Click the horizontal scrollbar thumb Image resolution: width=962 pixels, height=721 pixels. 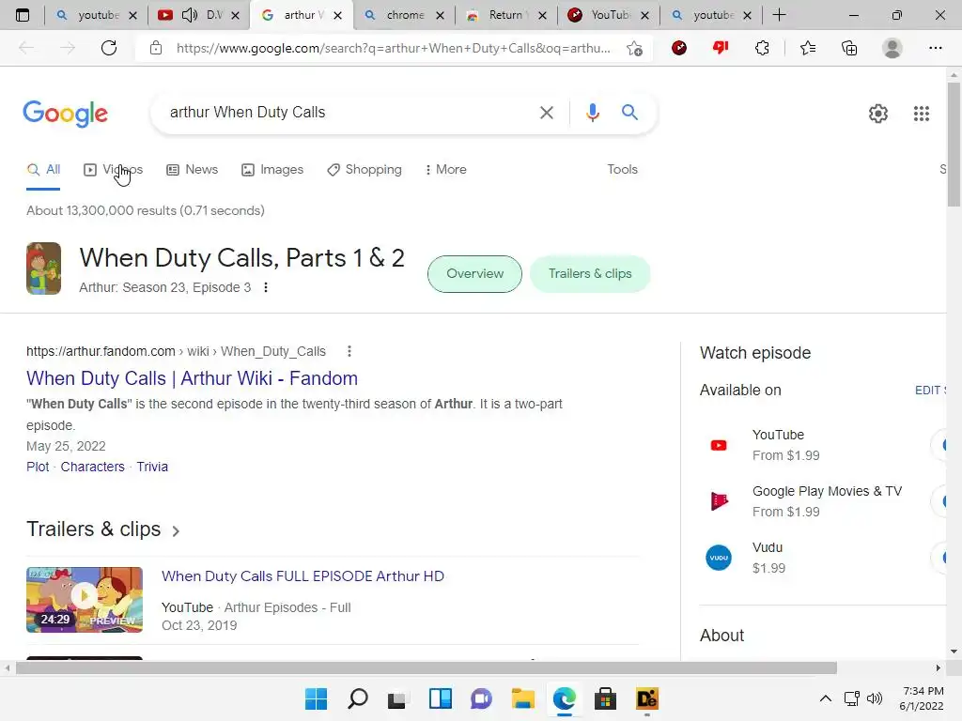point(427,667)
